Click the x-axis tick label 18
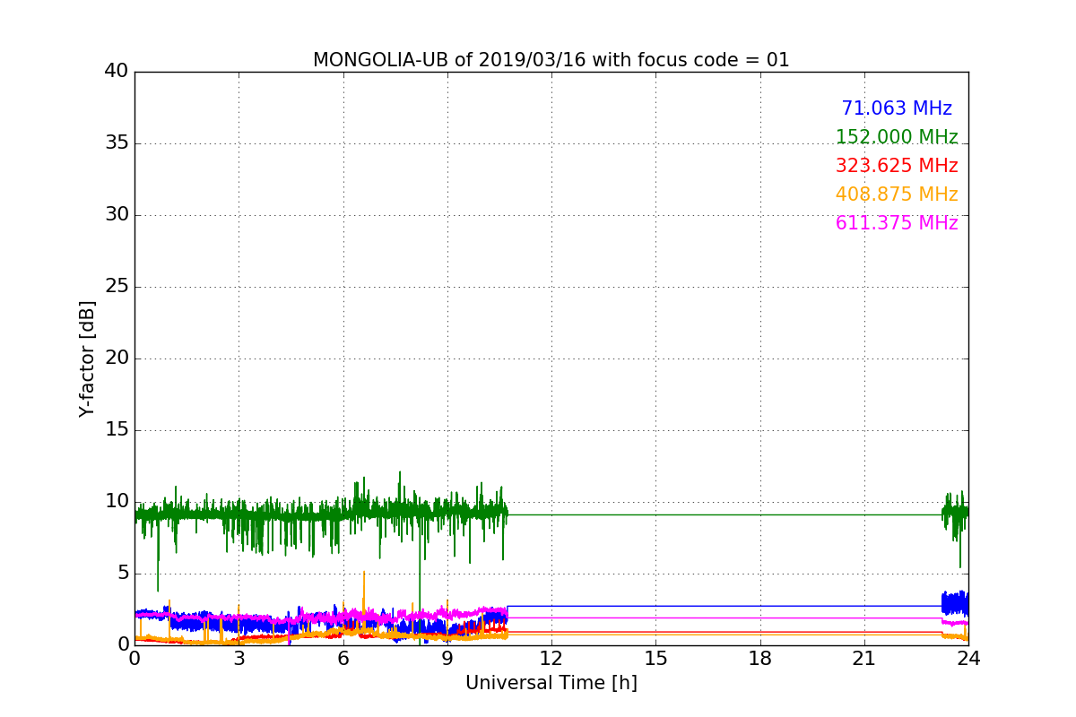The width and height of the screenshot is (1076, 717). [x=760, y=658]
